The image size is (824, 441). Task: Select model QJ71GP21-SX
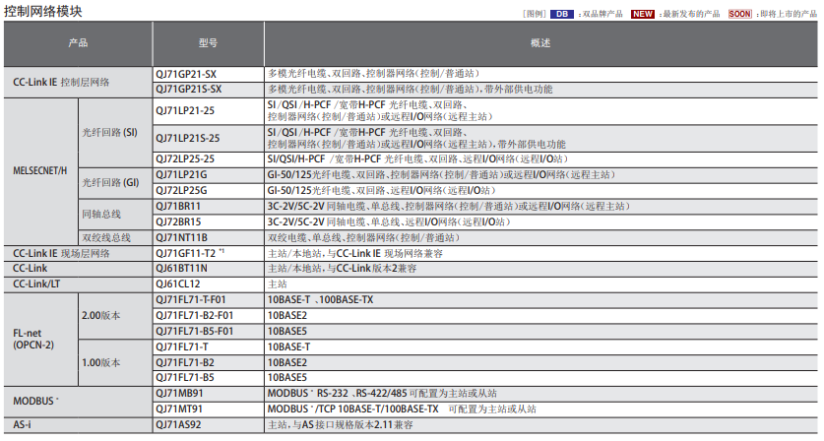click(186, 74)
